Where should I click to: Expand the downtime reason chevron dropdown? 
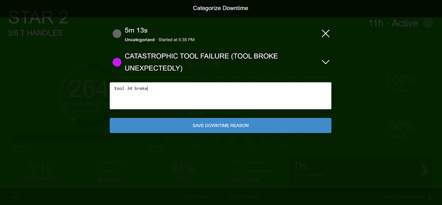click(x=326, y=62)
